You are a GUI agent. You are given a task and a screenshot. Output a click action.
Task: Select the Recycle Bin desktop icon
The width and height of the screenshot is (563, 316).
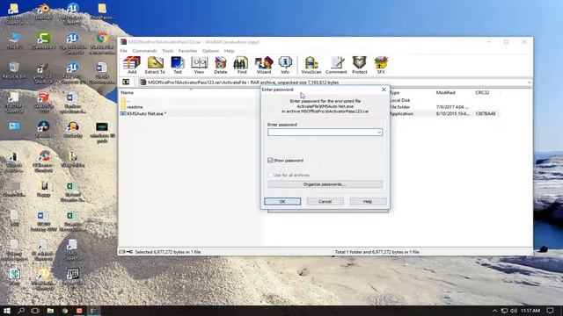[14, 70]
